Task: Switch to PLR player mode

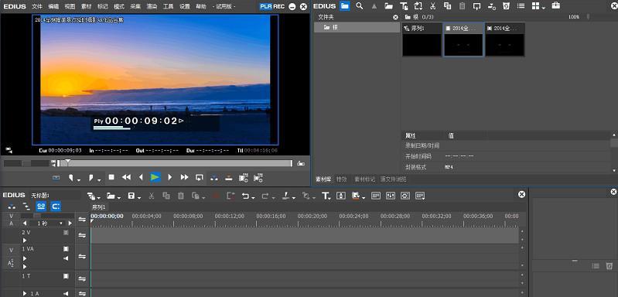Action: (x=266, y=6)
